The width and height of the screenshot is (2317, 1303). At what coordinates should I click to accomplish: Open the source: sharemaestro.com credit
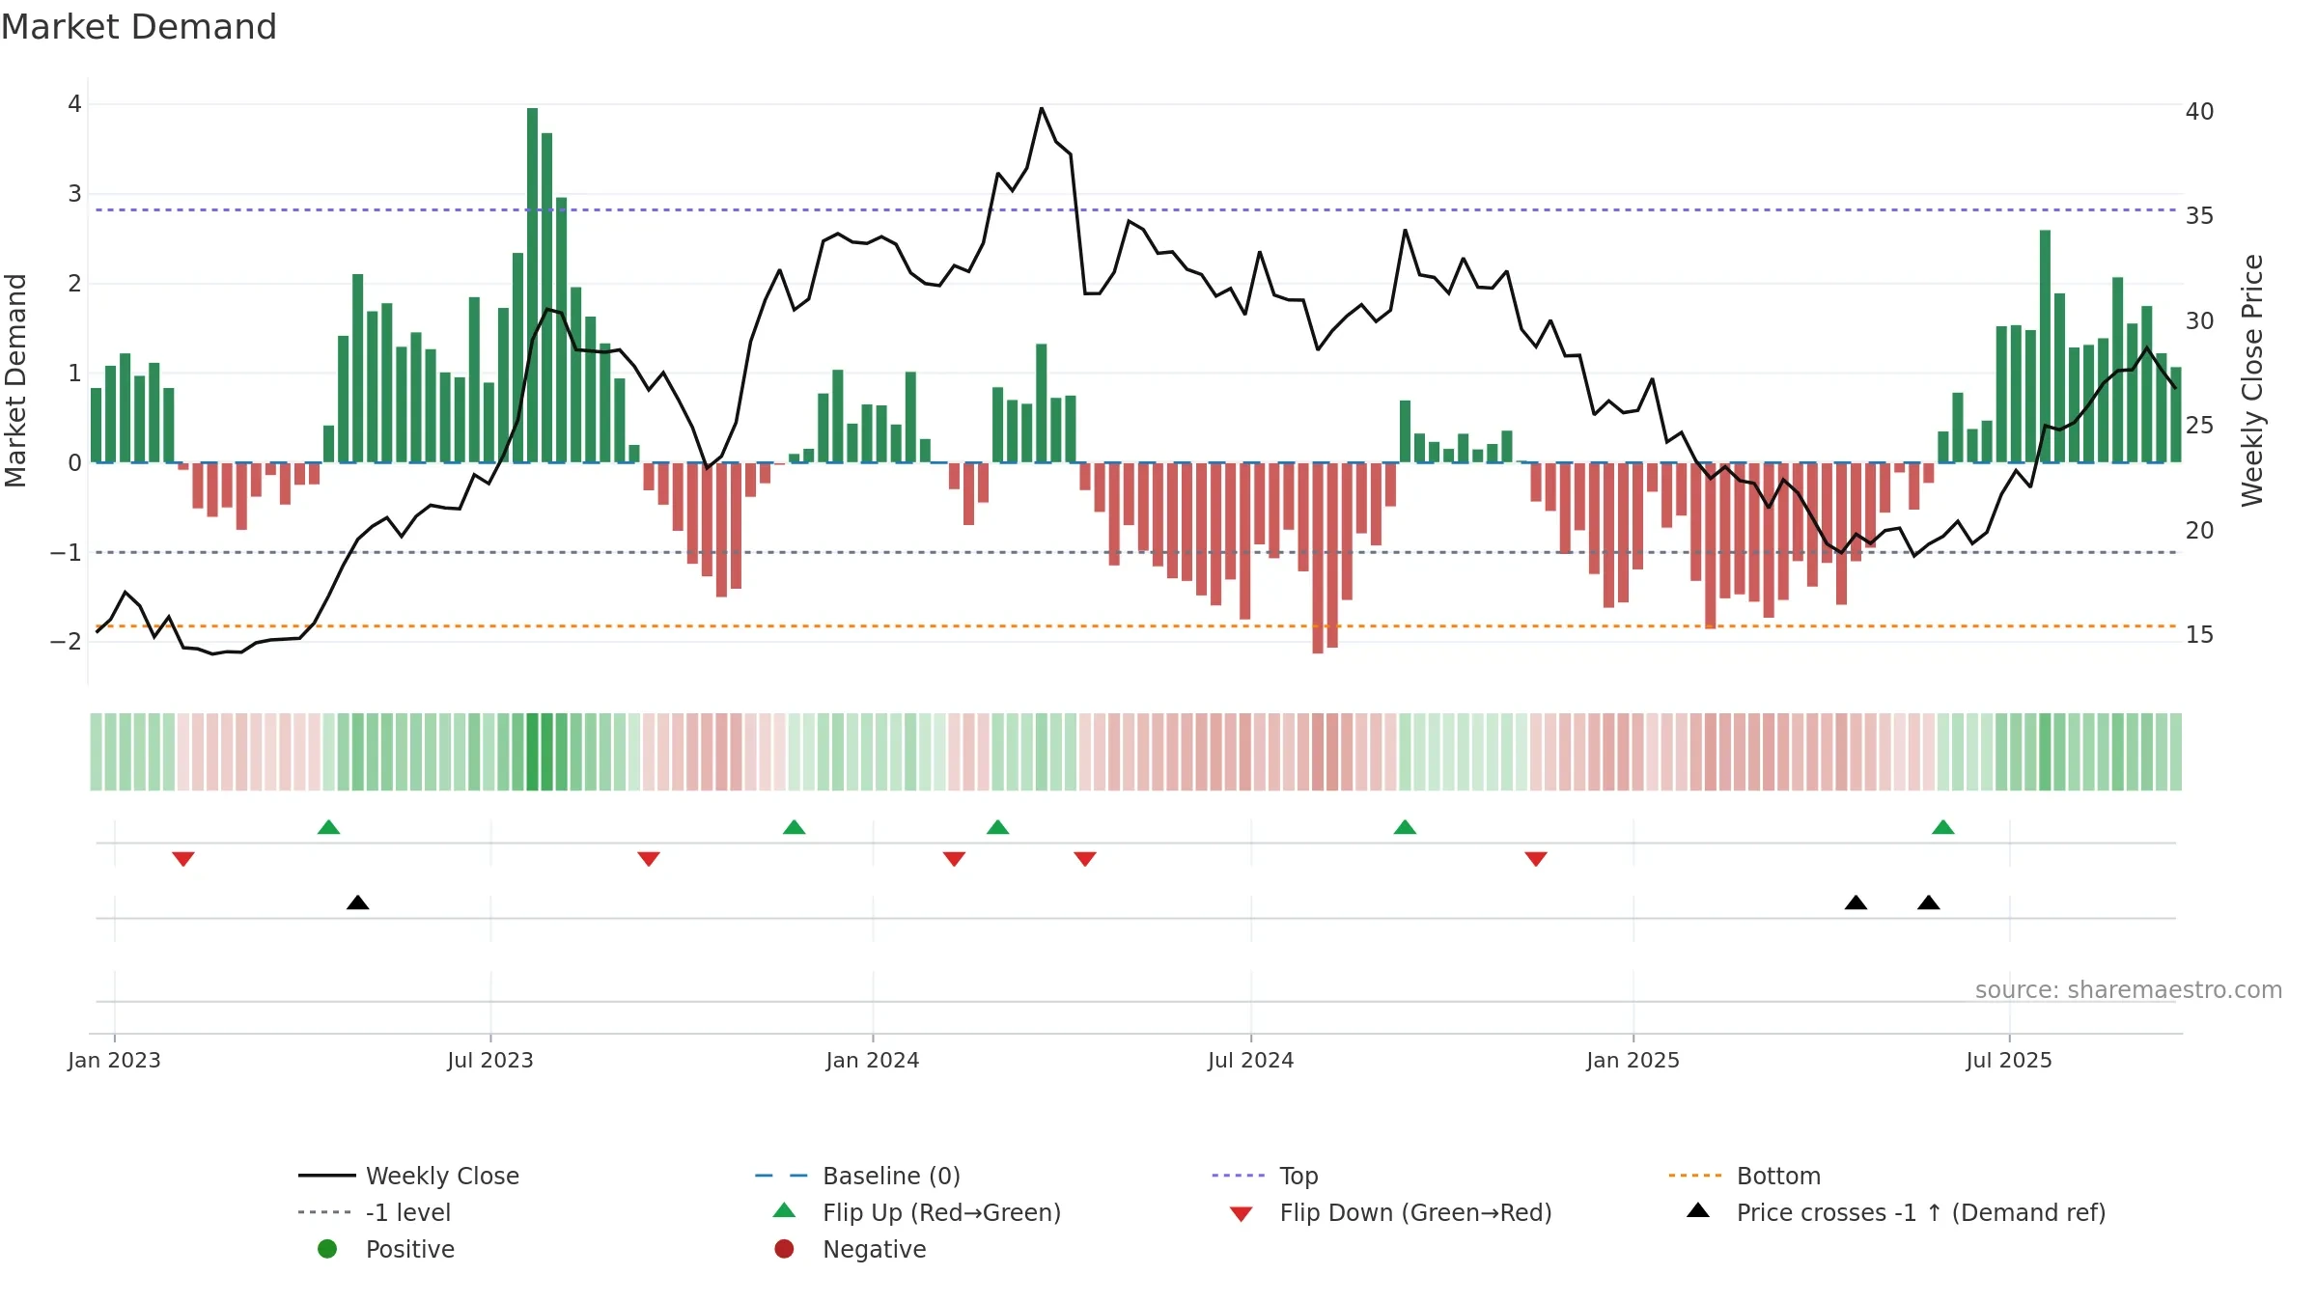(x=2129, y=989)
